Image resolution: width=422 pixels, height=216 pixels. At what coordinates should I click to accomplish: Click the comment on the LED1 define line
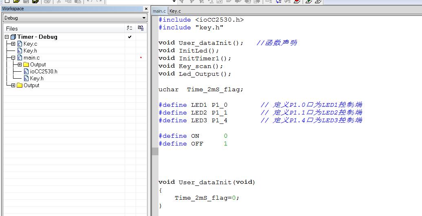(x=311, y=105)
